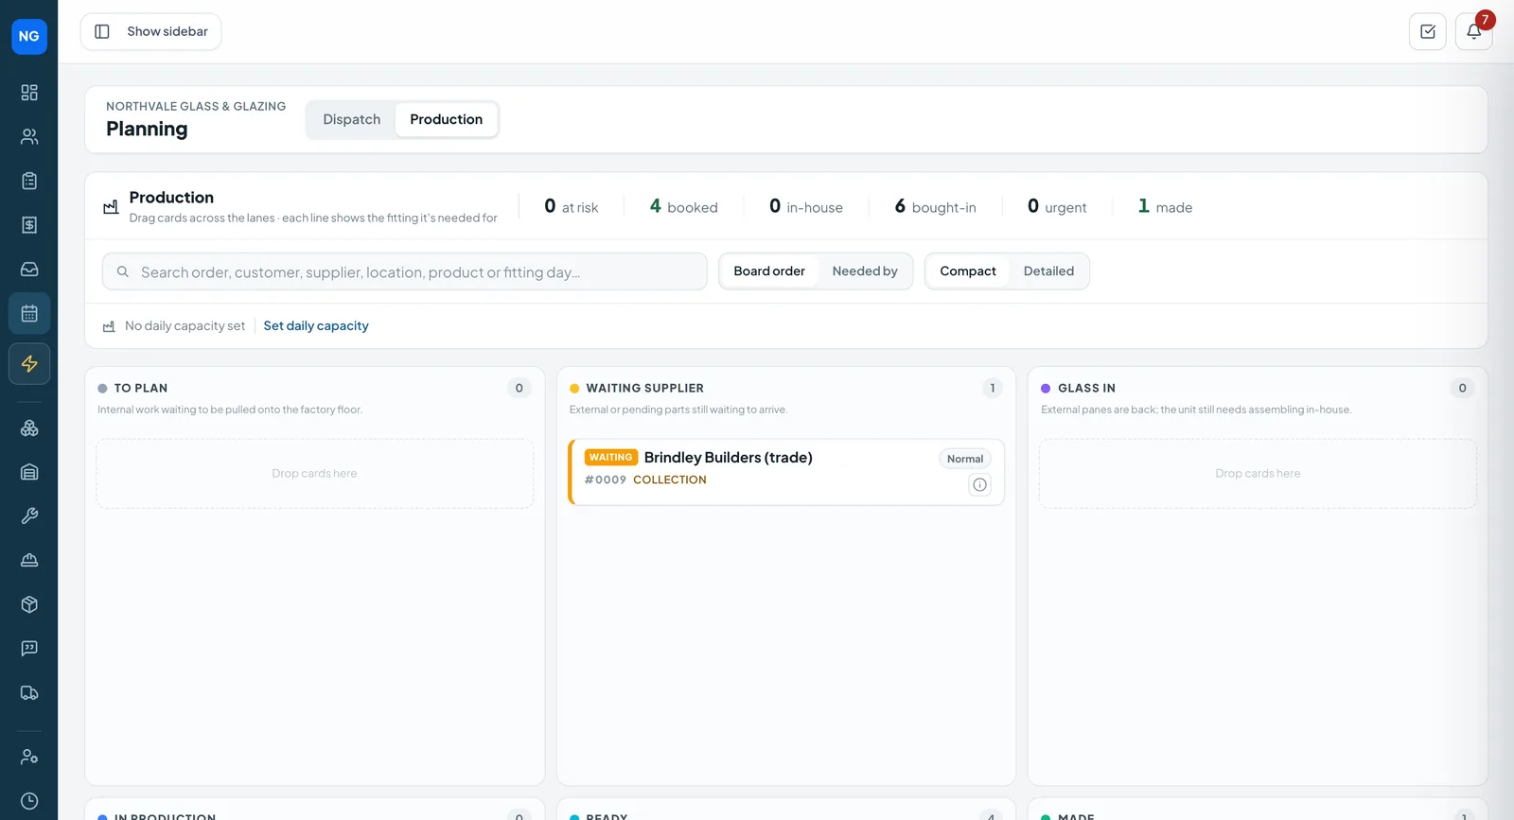Open the calendar planning icon in sidebar
Viewport: 1514px width, 820px height.
(x=29, y=313)
